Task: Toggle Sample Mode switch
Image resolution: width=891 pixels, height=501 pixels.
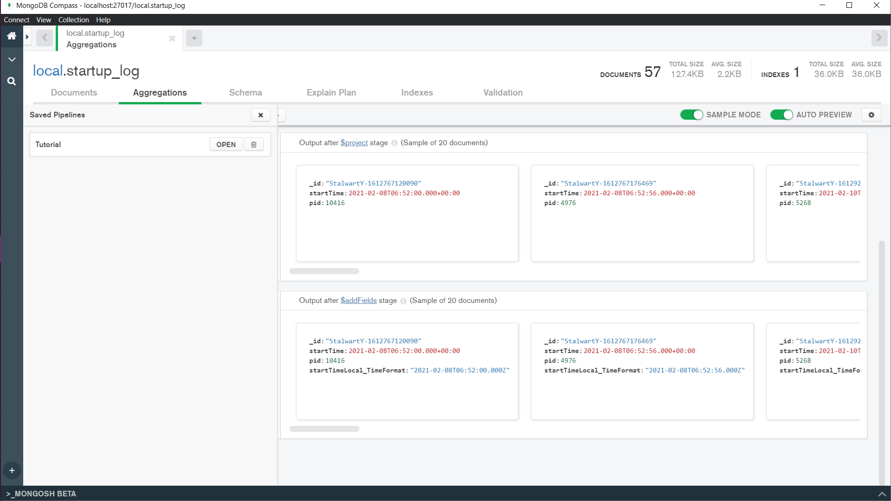Action: pos(691,115)
